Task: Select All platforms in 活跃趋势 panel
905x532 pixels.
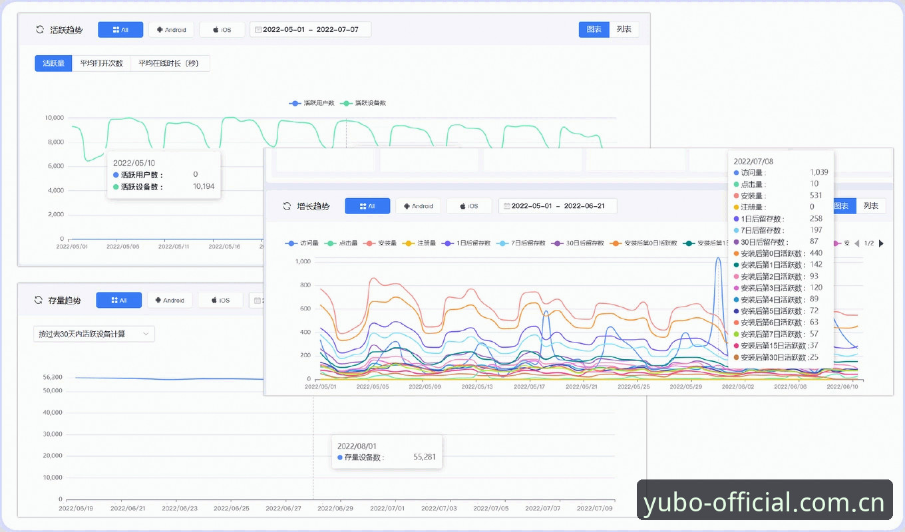Action: coord(120,30)
